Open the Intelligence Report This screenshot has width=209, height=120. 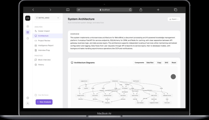click(x=47, y=45)
